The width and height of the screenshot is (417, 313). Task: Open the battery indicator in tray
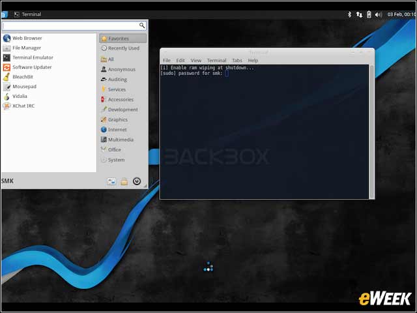point(369,14)
